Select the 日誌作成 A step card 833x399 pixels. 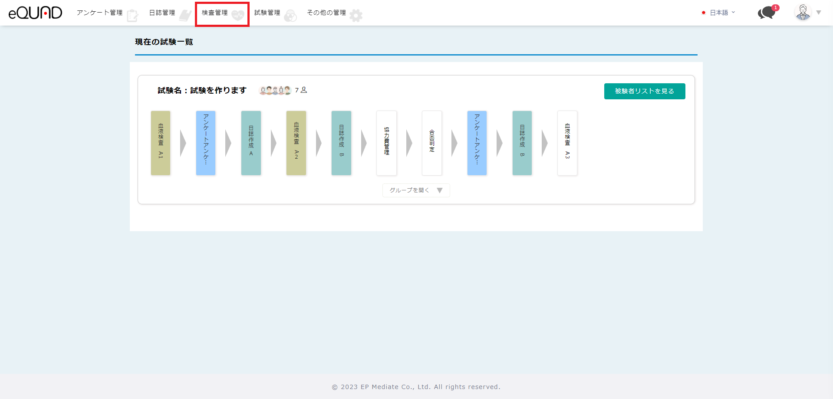(x=251, y=143)
